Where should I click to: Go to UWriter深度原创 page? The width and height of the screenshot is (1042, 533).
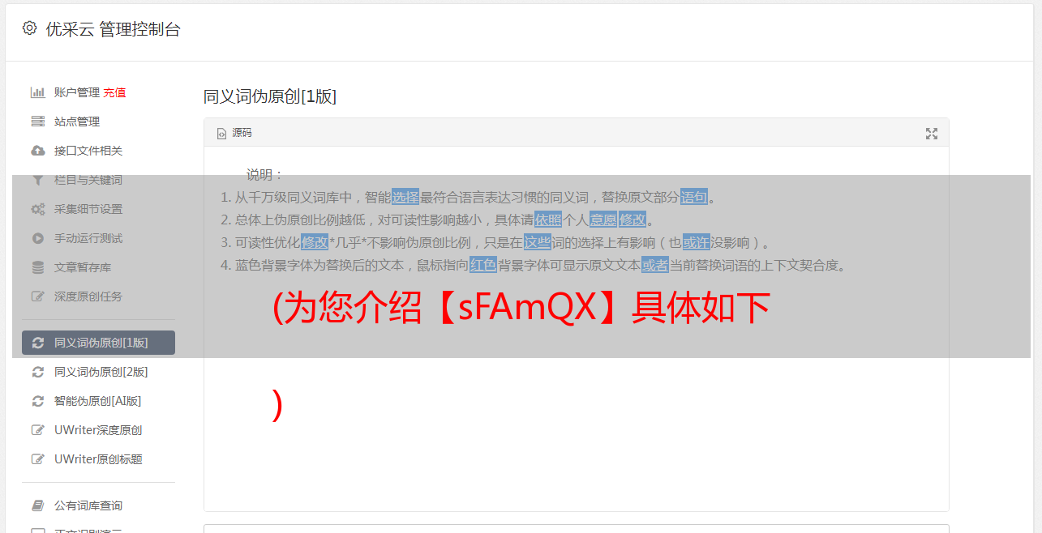pos(98,430)
